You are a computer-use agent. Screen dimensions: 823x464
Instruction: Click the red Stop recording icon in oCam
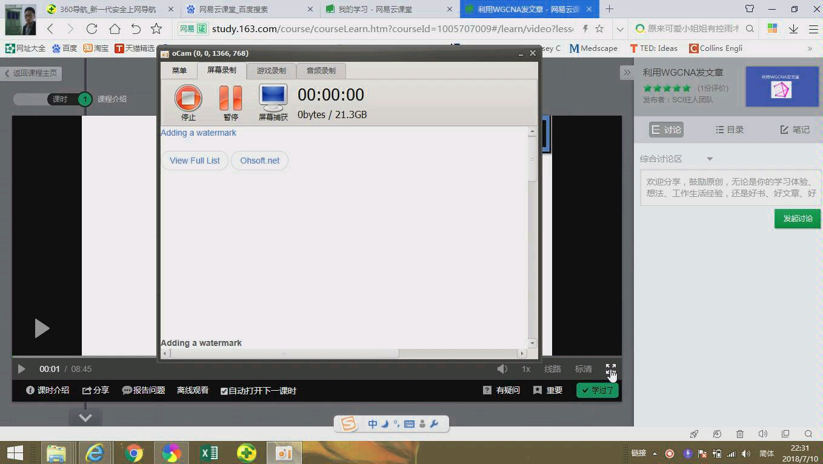pyautogui.click(x=188, y=98)
